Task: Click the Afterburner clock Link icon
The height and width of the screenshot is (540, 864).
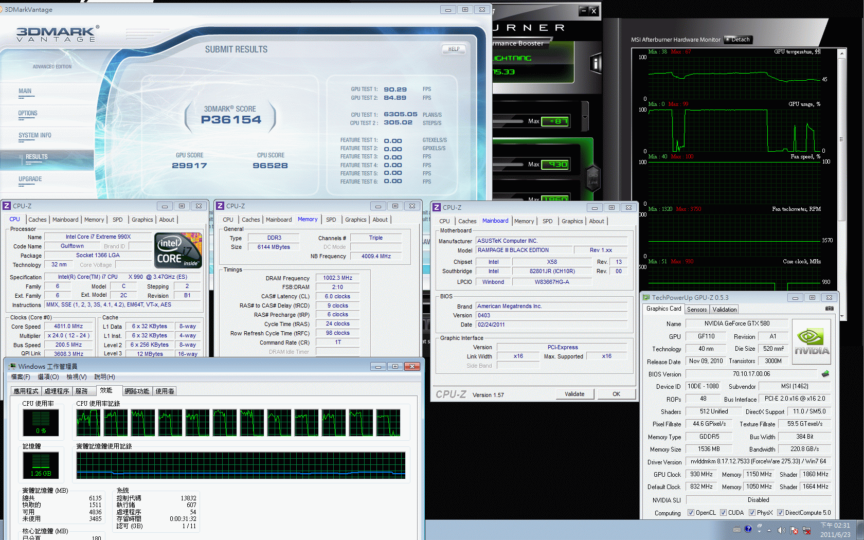Action: click(x=592, y=178)
